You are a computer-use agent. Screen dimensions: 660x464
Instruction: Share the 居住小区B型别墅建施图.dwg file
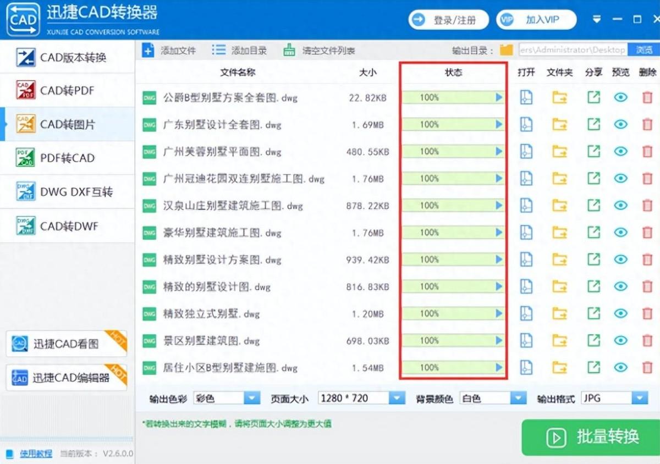click(x=593, y=367)
